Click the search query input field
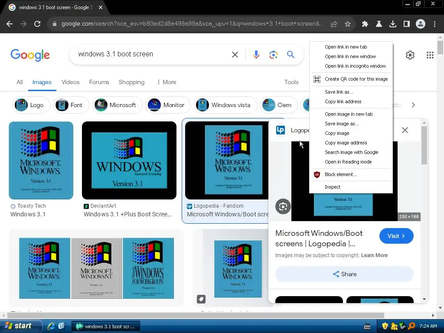444x333 pixels. click(x=153, y=54)
